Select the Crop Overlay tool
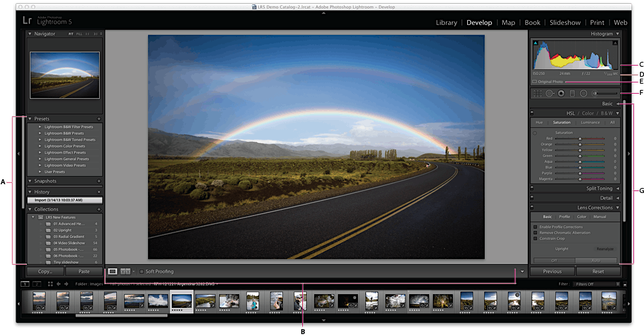644x336 pixels. [537, 93]
